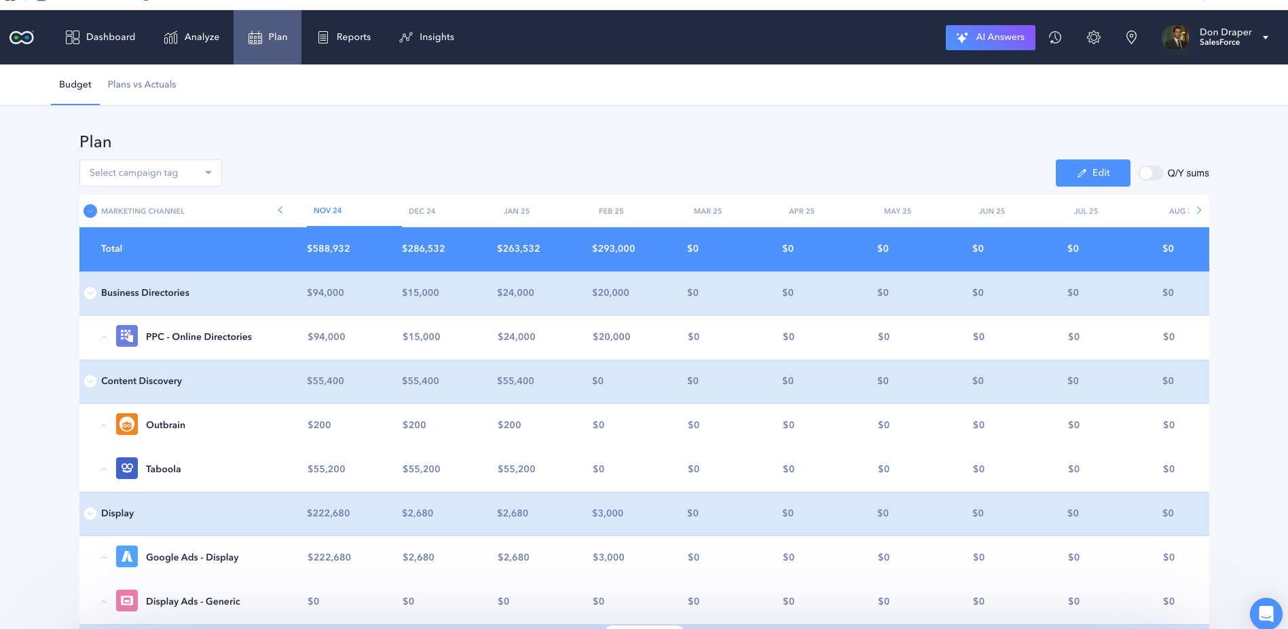Click the Edit button
1288x629 pixels.
[1092, 173]
